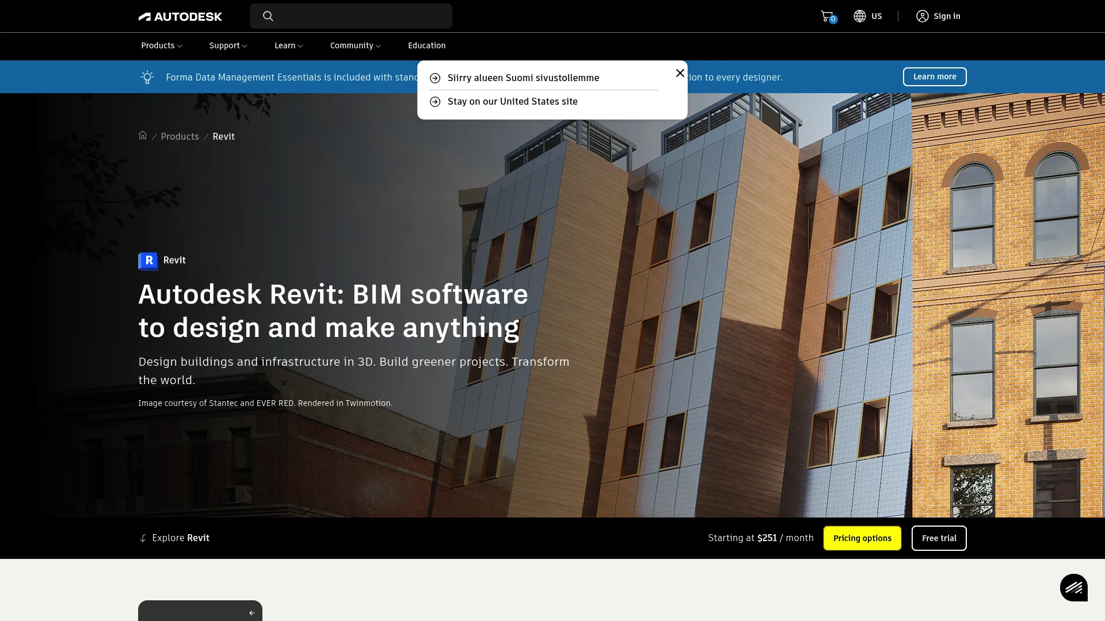Open the chat assistant bubble

tap(1074, 588)
